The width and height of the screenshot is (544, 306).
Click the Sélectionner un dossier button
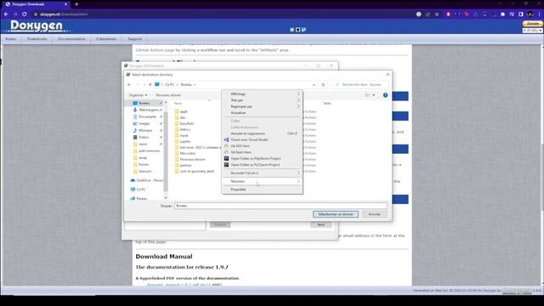[336, 214]
